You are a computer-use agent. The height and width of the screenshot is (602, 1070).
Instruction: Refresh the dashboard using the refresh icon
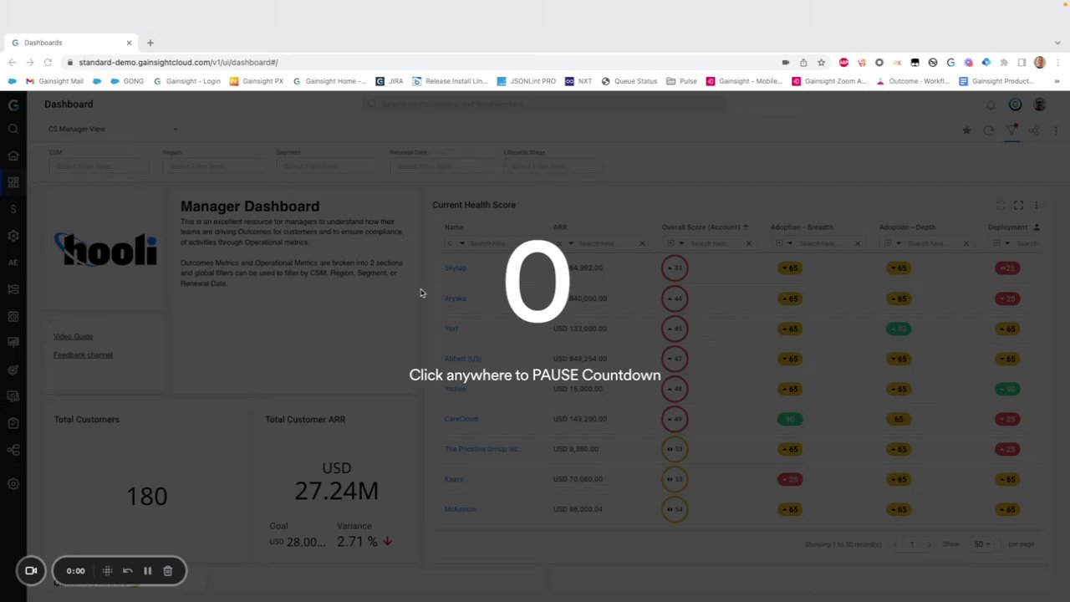coord(989,130)
